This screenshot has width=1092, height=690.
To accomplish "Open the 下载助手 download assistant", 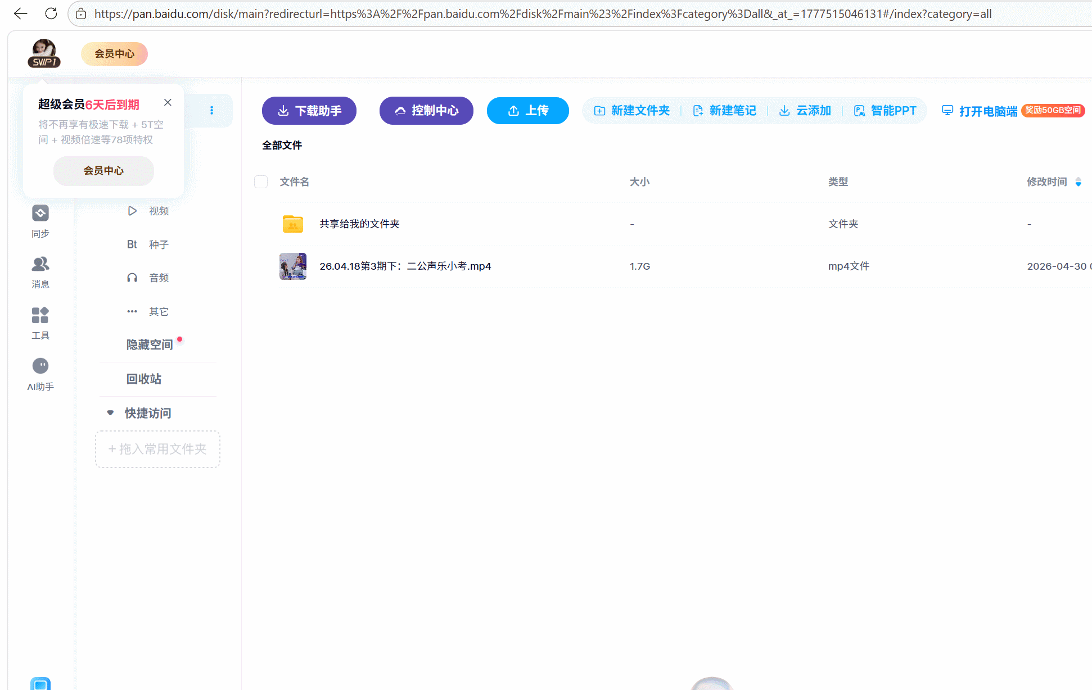I will (x=309, y=111).
